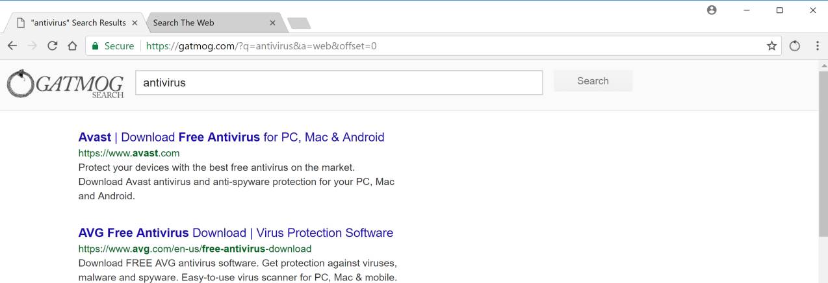Screen dimensions: 828x283
Task: Open the AVG Free Antivirus Download link
Action: pyautogui.click(x=235, y=232)
